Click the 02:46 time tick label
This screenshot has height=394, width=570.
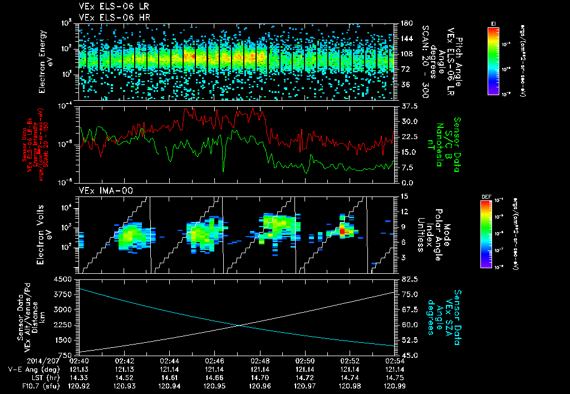pos(214,362)
